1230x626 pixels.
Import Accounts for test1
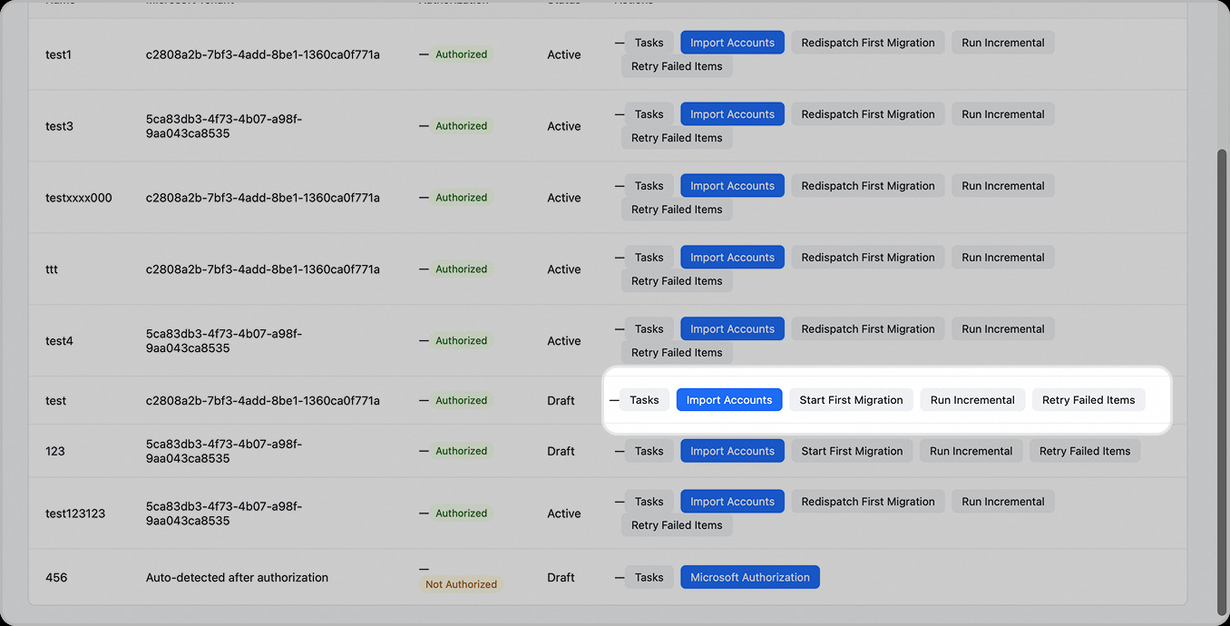click(x=732, y=43)
